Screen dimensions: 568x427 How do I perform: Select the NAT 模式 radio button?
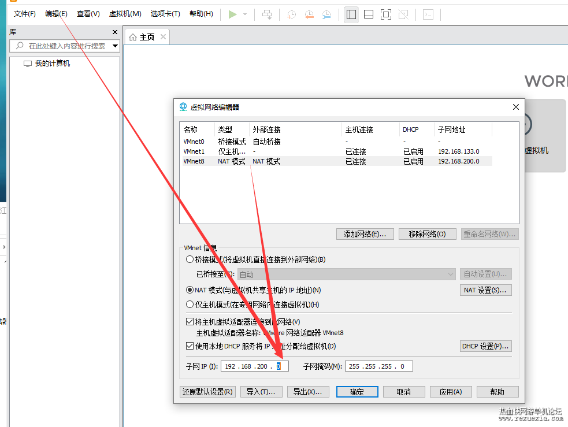(190, 290)
